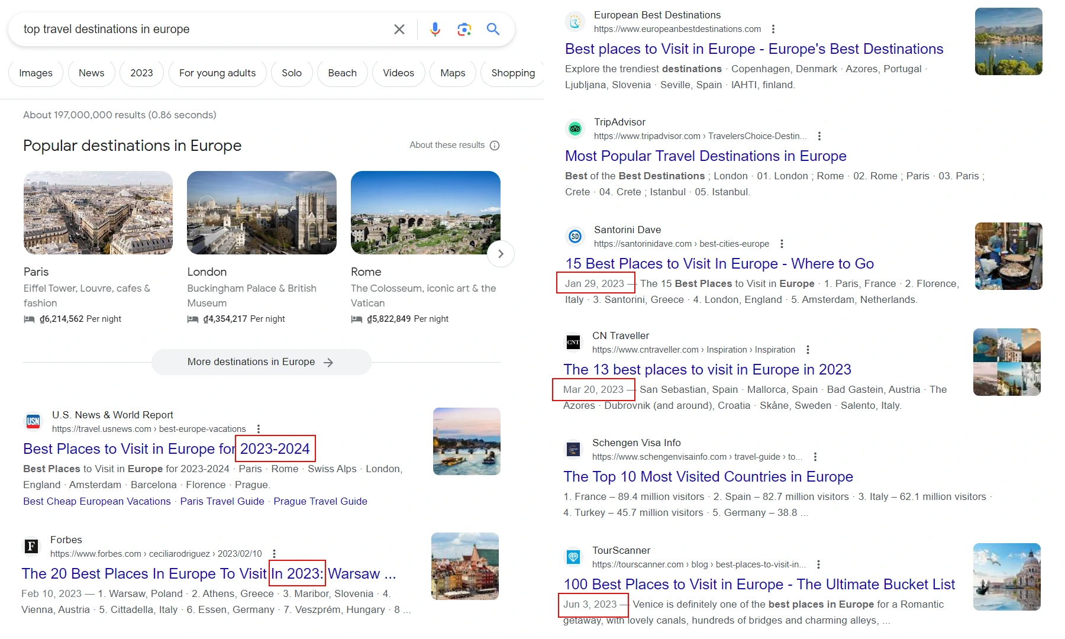Clear the search query with the X icon
The image size is (1065, 639).
(399, 29)
